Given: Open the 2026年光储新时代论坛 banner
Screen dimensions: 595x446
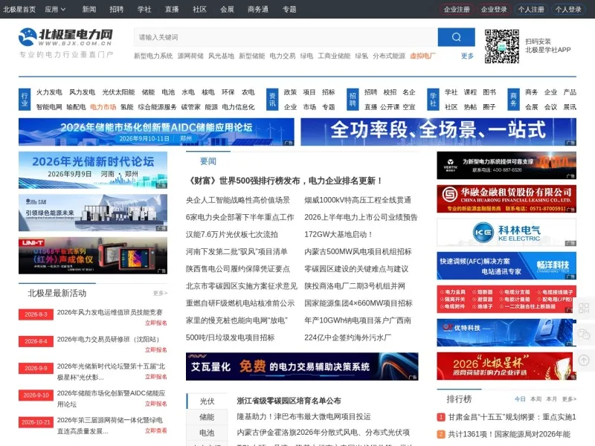Looking at the screenshot, I should pyautogui.click(x=93, y=170).
